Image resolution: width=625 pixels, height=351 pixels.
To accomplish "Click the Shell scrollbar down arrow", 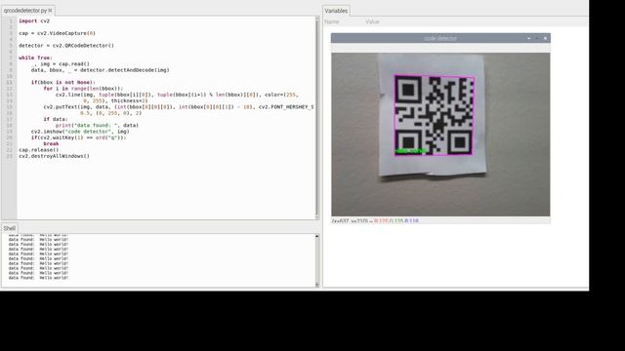I will (x=317, y=284).
